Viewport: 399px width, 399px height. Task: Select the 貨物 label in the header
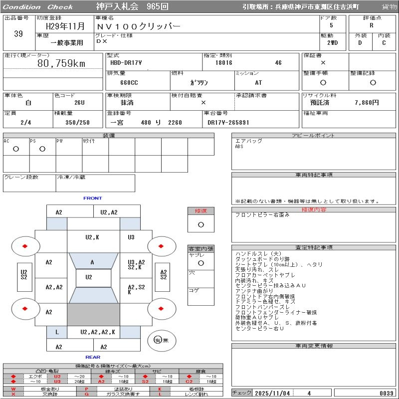pos(390,7)
